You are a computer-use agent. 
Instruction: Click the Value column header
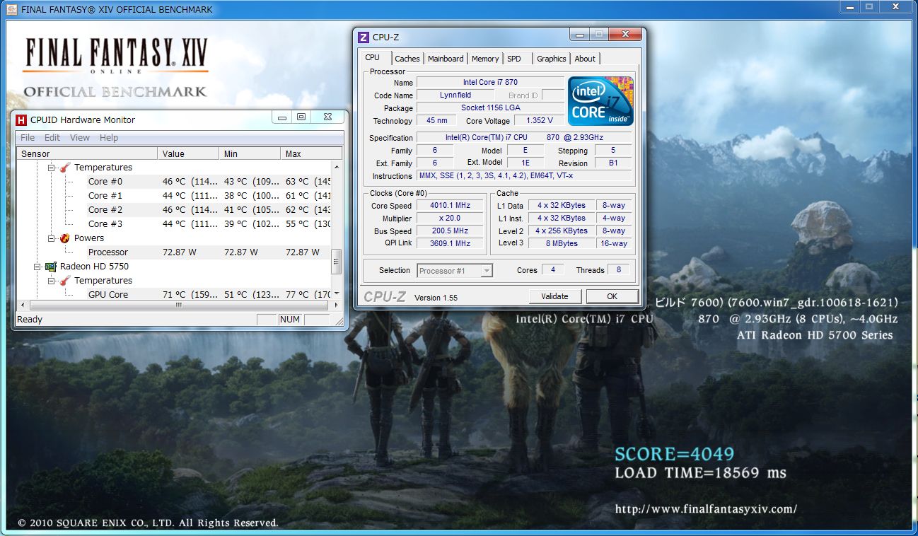click(x=188, y=153)
